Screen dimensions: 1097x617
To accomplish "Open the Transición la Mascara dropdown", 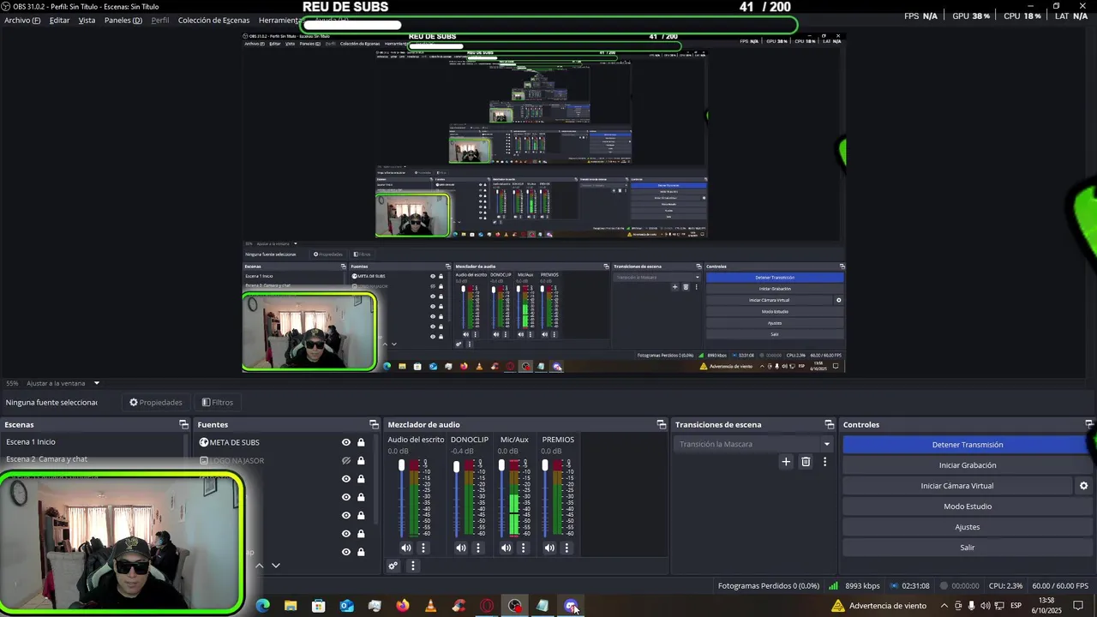I will click(x=754, y=444).
